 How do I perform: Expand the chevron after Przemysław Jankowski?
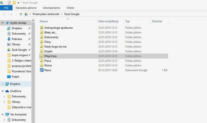tap(62, 14)
